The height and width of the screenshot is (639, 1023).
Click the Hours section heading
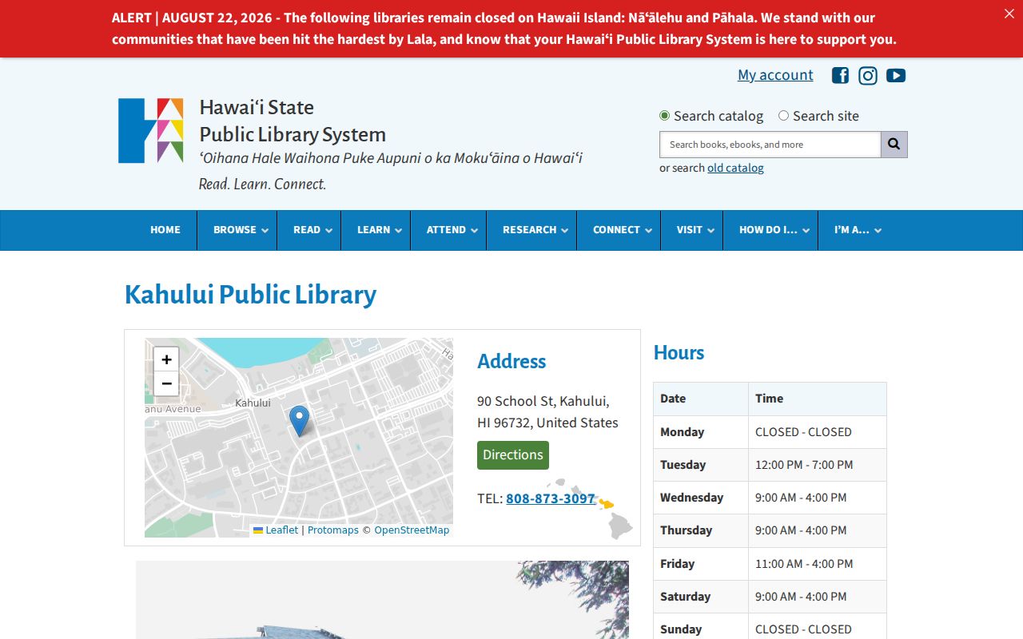click(679, 353)
